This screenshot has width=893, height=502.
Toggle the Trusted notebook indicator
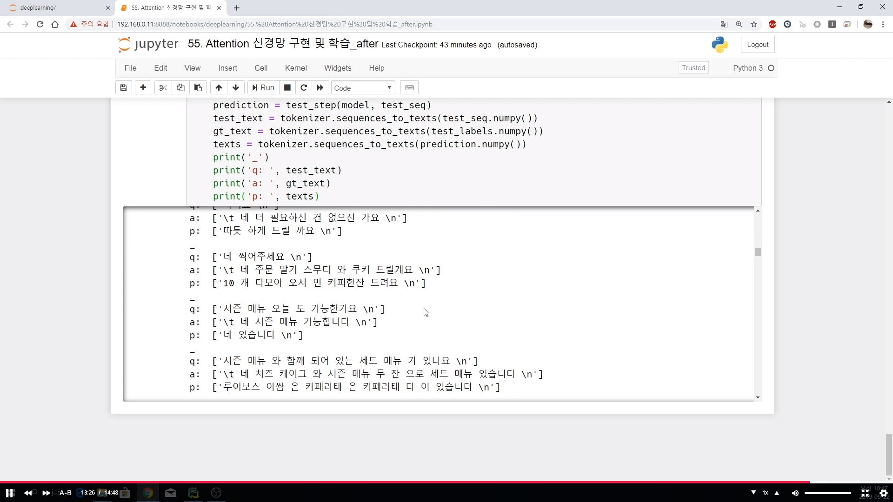tap(693, 68)
